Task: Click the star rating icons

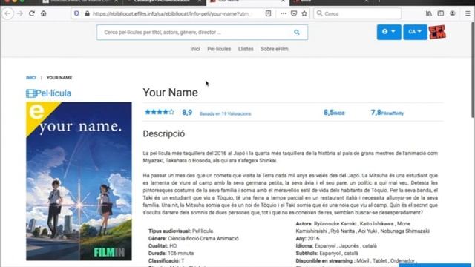Action: click(x=160, y=112)
